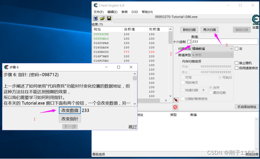
Task: Toggle the 可写 checkbox
Action: click(183, 78)
